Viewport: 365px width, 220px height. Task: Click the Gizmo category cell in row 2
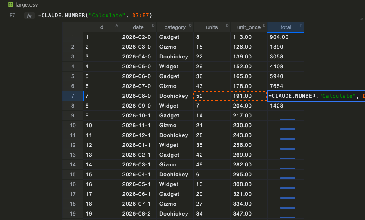pos(175,47)
